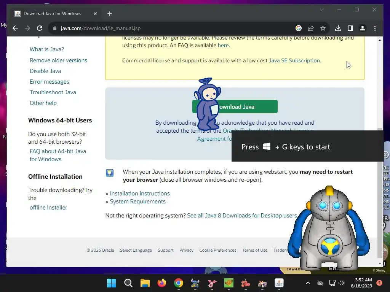Open FAQ about 64-bit Java for Windows
The height and width of the screenshot is (292, 390).
pos(58,155)
